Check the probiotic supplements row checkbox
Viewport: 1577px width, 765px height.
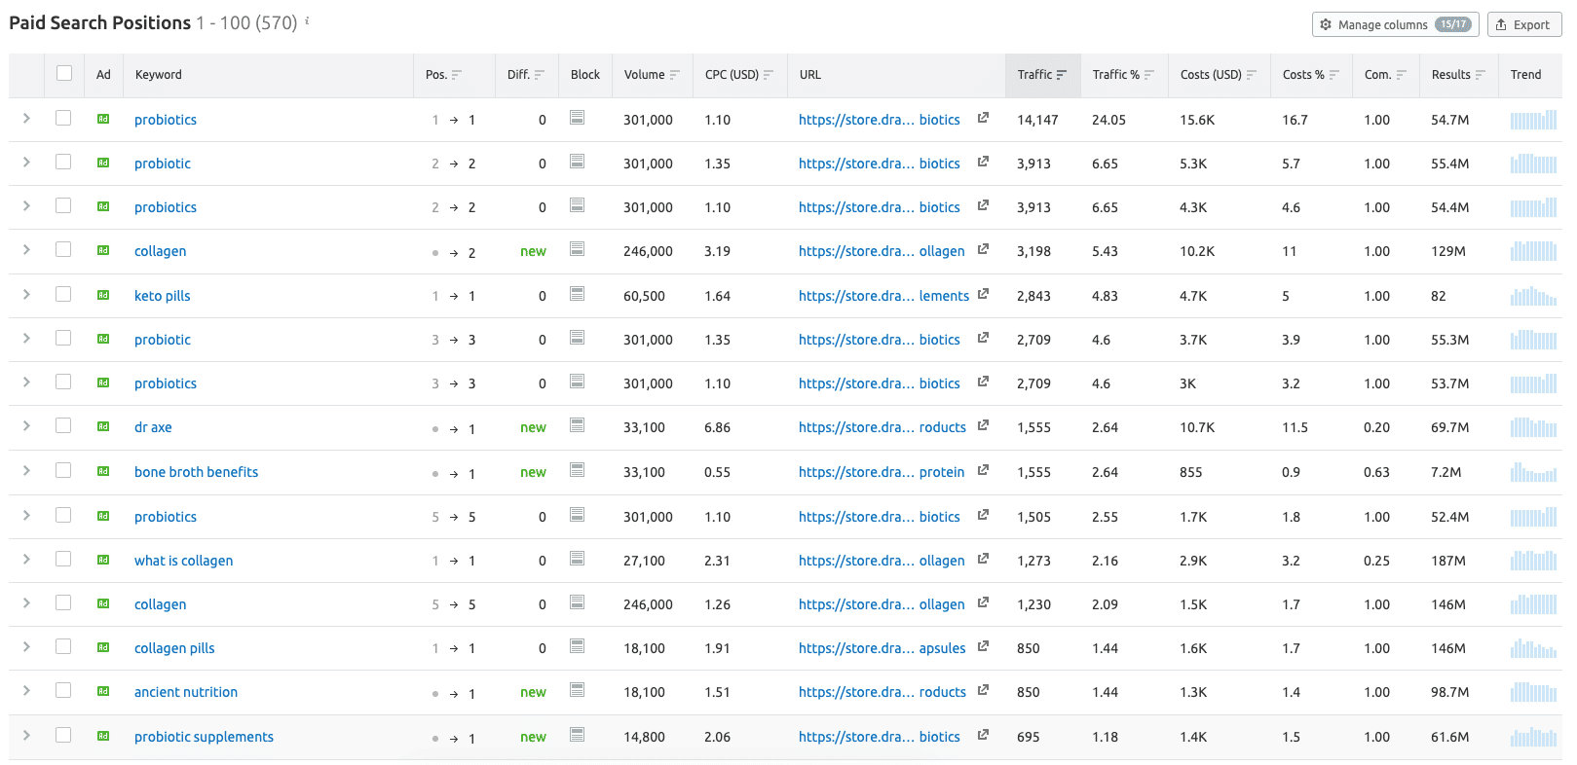[63, 735]
